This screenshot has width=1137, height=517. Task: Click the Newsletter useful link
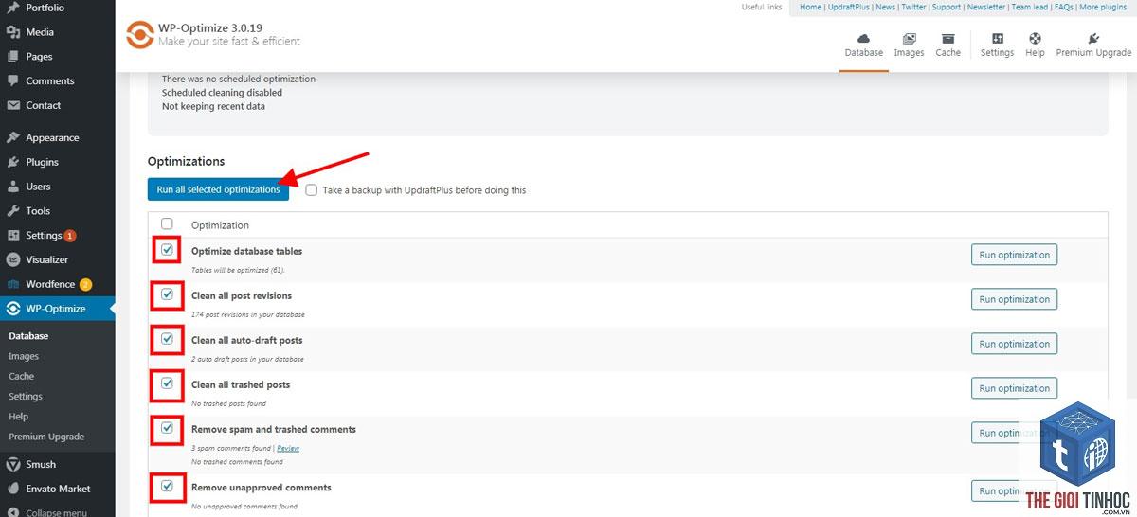pyautogui.click(x=986, y=7)
